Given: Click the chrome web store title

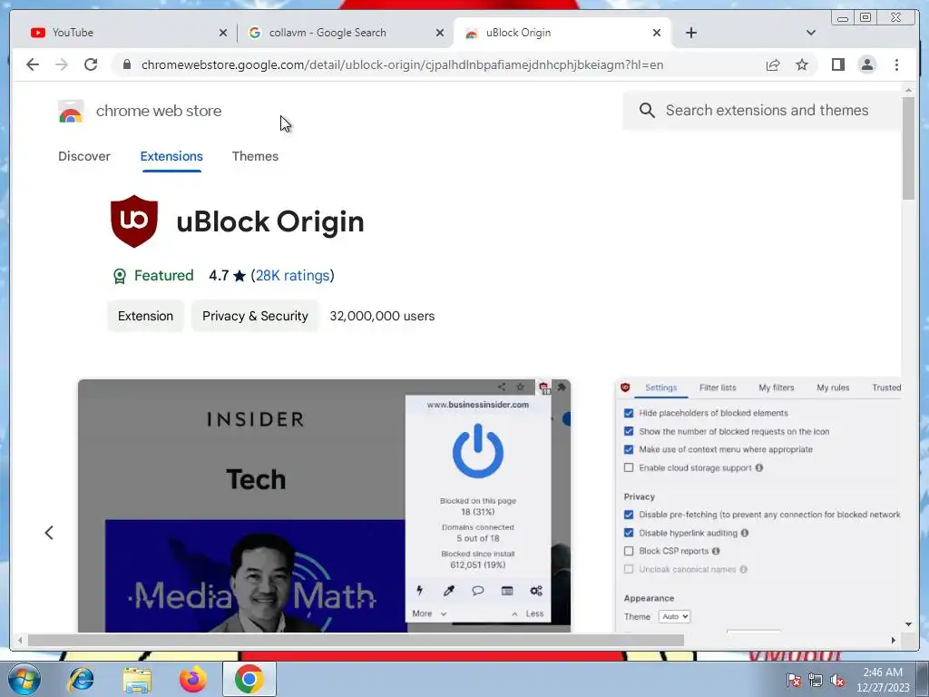Looking at the screenshot, I should click(x=159, y=111).
